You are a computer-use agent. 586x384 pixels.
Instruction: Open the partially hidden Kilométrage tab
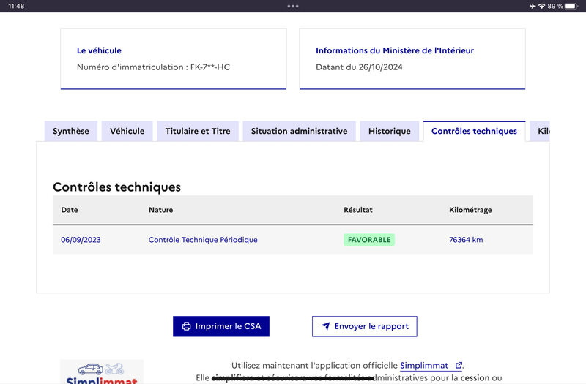[x=540, y=132]
